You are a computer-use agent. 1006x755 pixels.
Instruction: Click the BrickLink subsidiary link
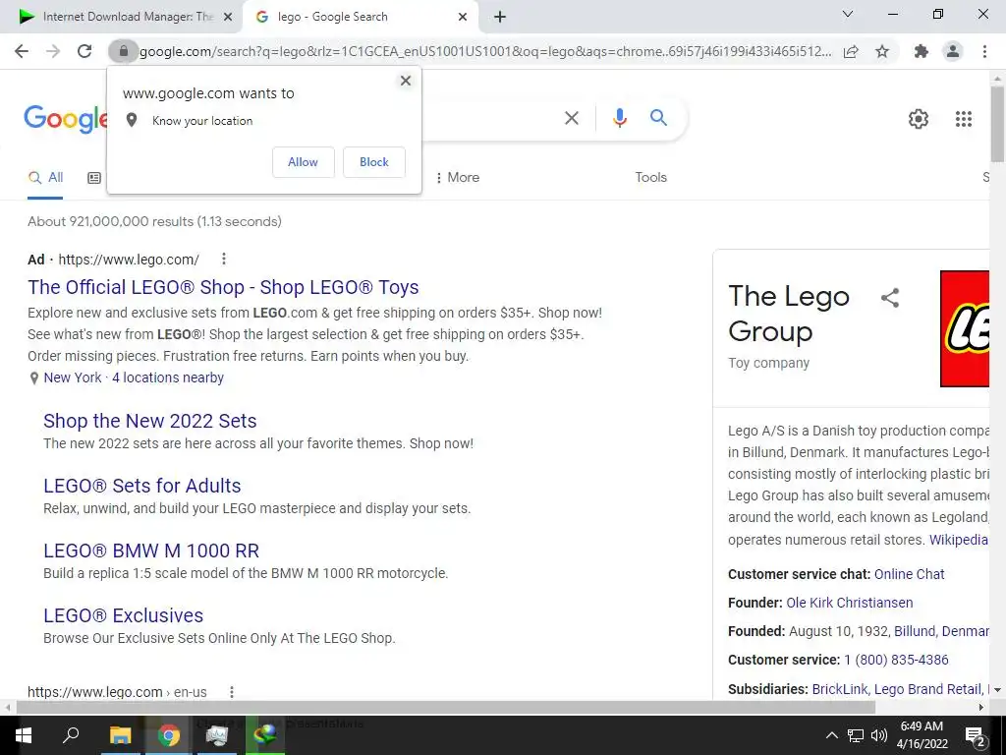pyautogui.click(x=839, y=689)
